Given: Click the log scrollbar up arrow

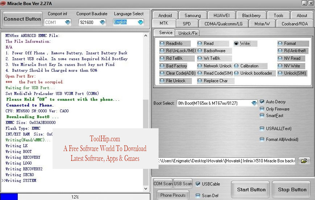Looking at the screenshot, I should 146,36.
